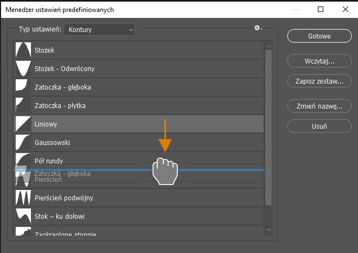Pick the Stok – ku dołowi thumbnail
358x253 pixels.
tap(23, 216)
